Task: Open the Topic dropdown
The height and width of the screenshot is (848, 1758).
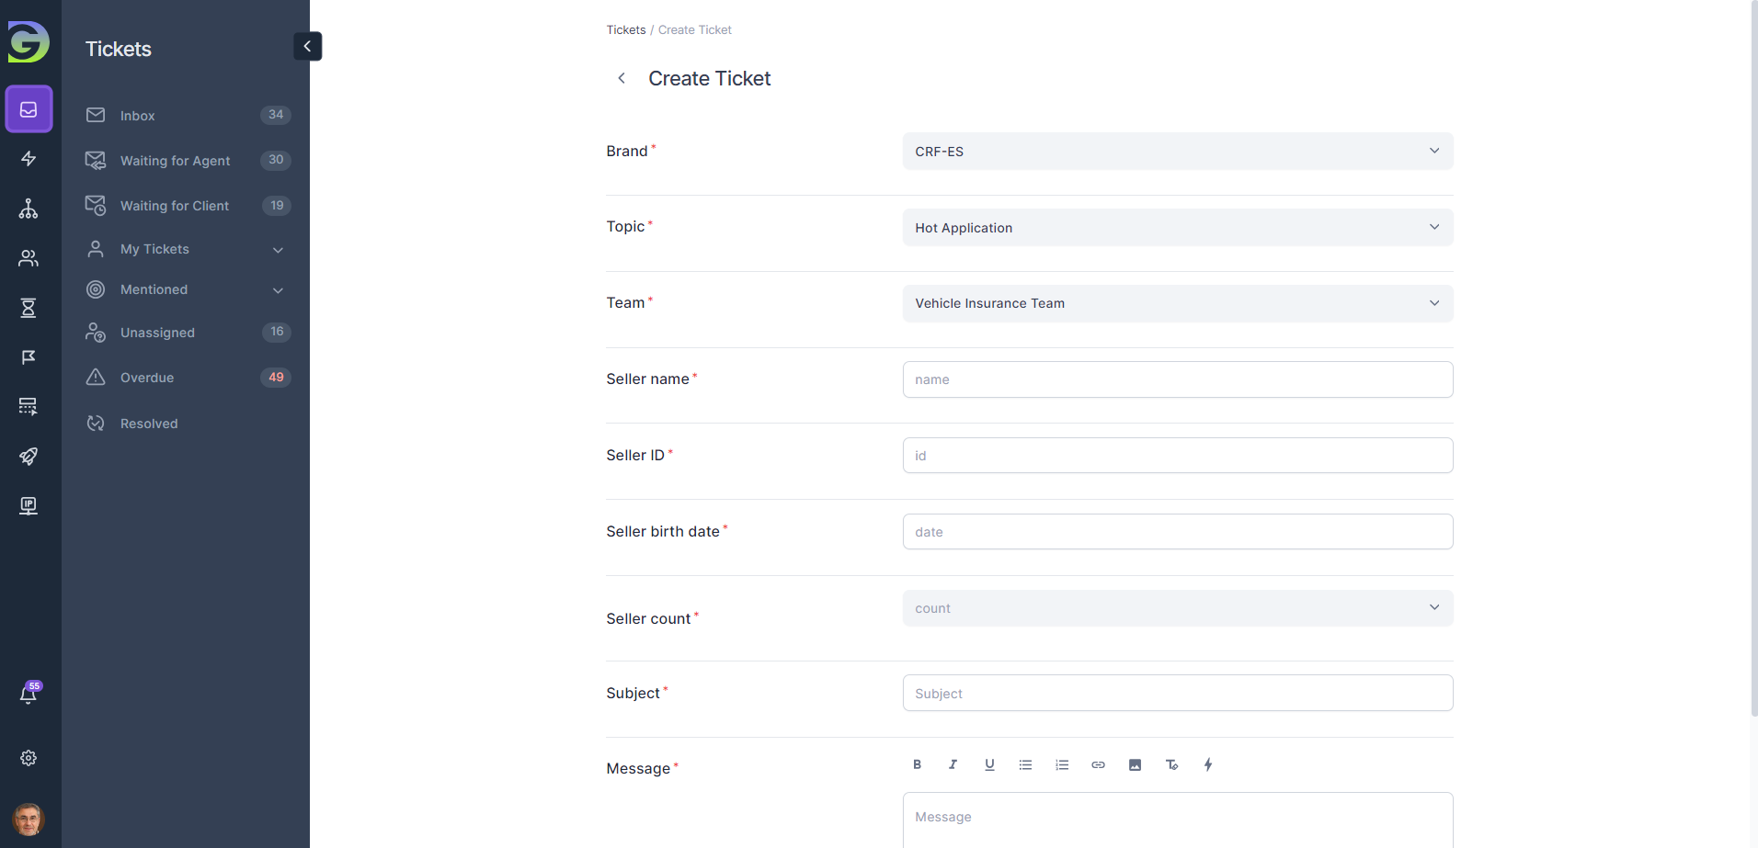Action: tap(1177, 228)
